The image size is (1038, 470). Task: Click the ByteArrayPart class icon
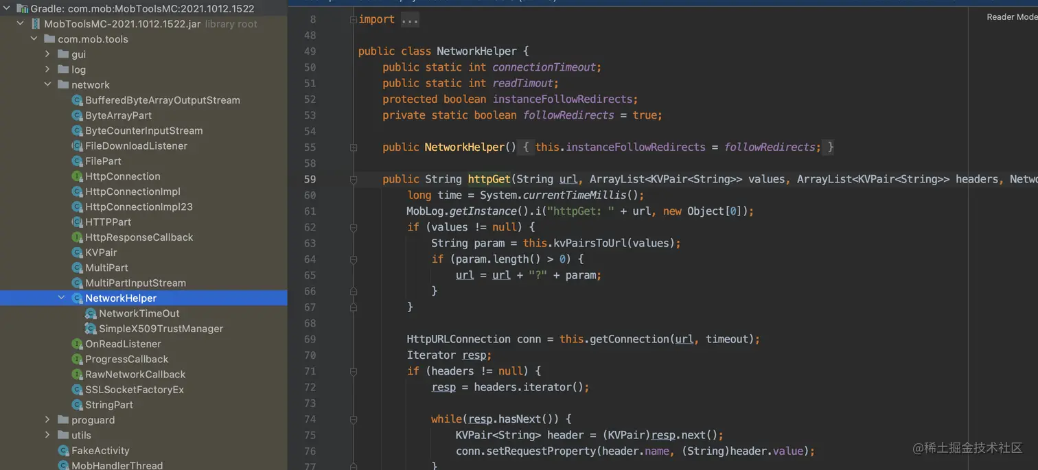click(78, 115)
